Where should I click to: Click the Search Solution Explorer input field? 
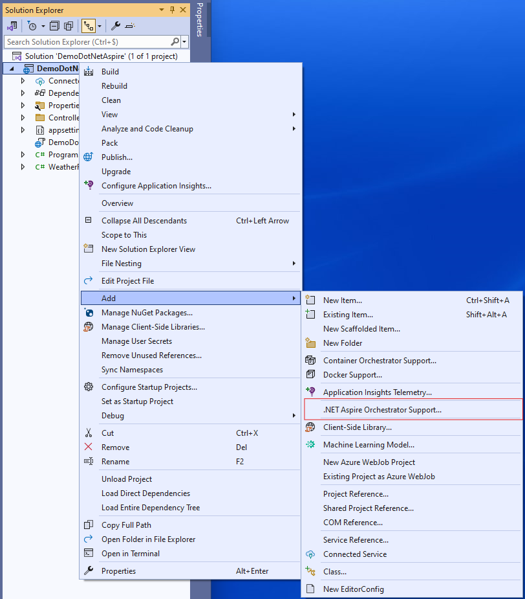(x=84, y=41)
